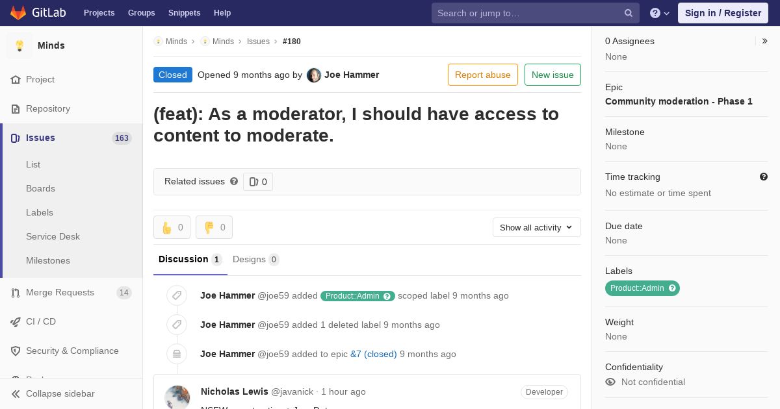Image resolution: width=780 pixels, height=409 pixels.
Task: Click the Collapse sidebar chevron icon
Action: pyautogui.click(x=16, y=393)
